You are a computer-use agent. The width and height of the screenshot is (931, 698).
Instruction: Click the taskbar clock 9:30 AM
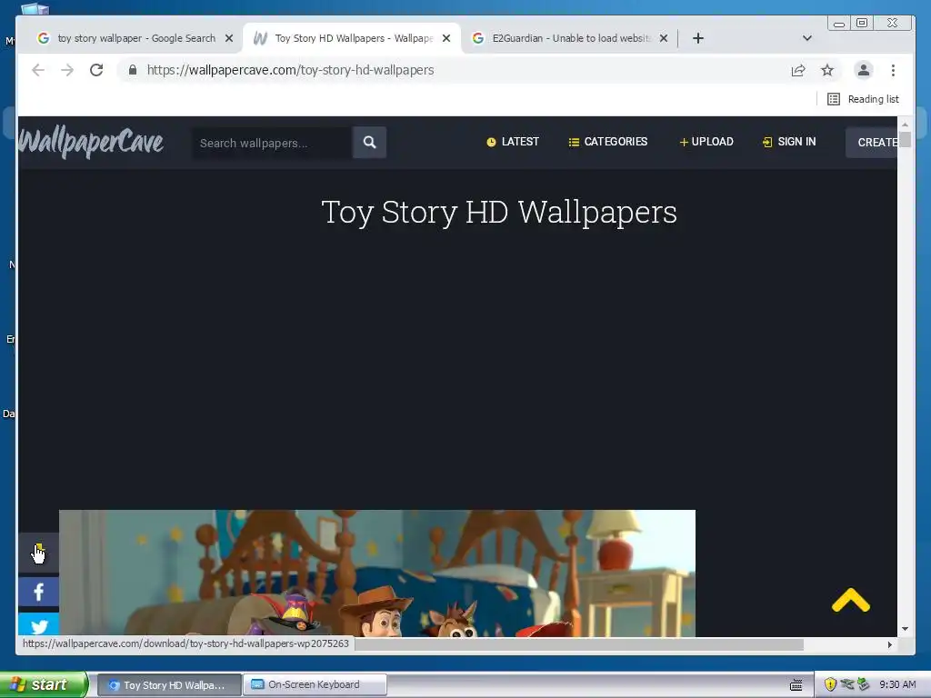click(897, 684)
